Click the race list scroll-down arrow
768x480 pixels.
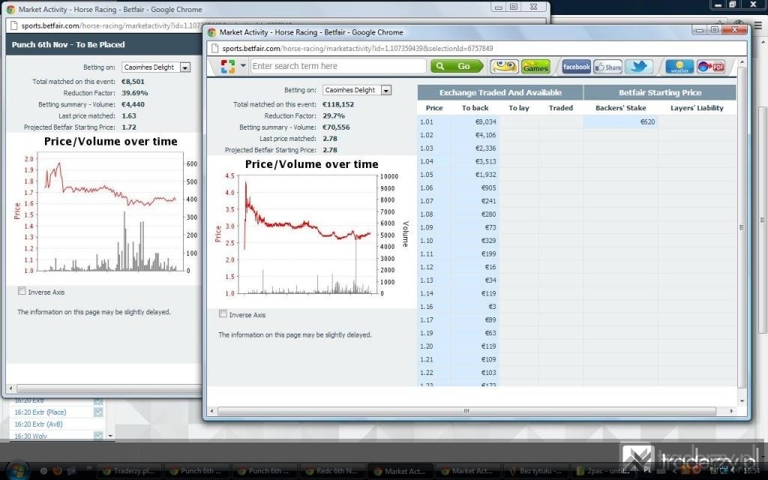[x=110, y=436]
